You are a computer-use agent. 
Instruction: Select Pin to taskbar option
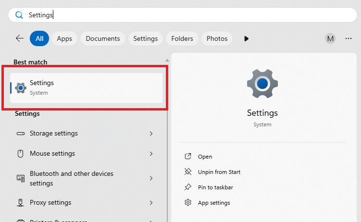tap(215, 187)
